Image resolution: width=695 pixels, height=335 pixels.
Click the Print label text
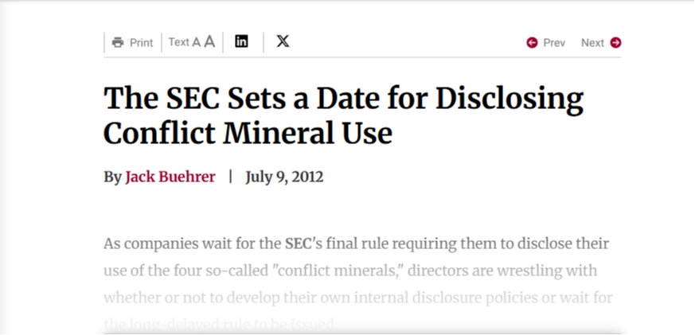tap(142, 43)
